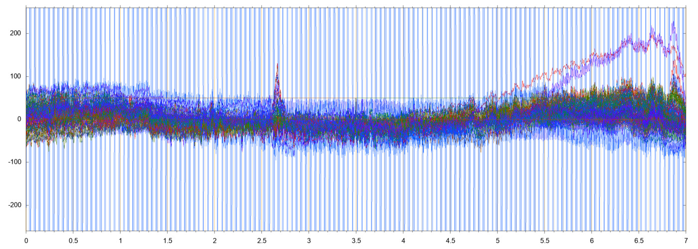
Task: Click the -100 label on the vertical axis
Action: tap(14, 162)
